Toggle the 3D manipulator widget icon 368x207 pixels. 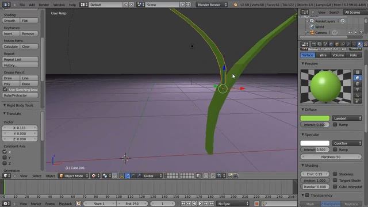(122, 176)
